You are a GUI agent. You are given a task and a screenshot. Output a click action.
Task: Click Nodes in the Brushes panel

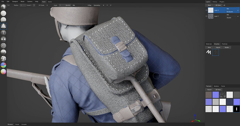click(x=227, y=47)
